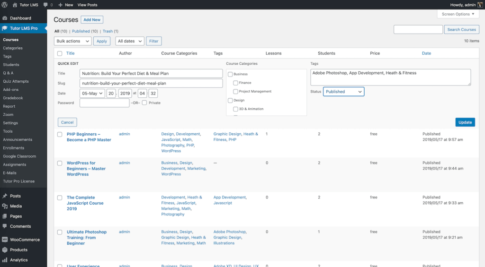Open the PHP Beginners course title link
485x267 pixels.
(89, 137)
